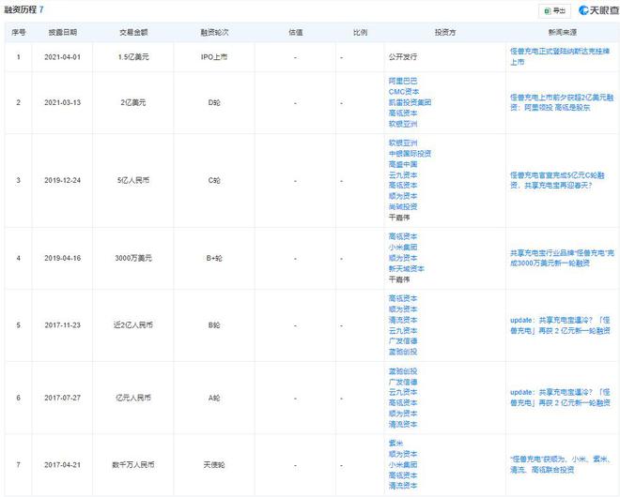
Task: Click the date cell 2019-12-24
Action: pos(63,180)
